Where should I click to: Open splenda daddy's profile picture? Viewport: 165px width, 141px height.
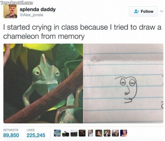pos(10,11)
